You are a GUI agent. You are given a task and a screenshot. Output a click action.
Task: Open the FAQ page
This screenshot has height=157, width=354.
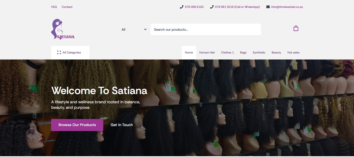(54, 7)
